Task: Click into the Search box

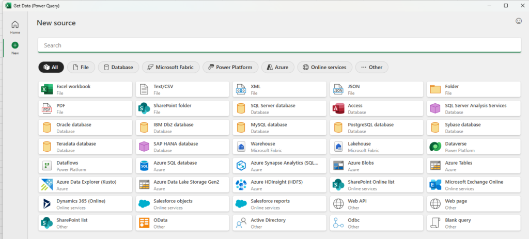Action: pos(279,45)
